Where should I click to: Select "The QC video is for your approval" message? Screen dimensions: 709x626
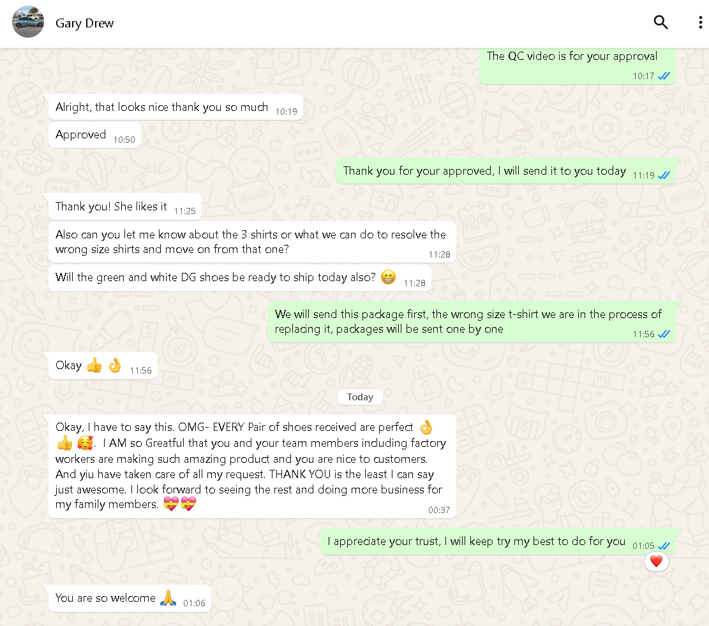click(x=572, y=56)
